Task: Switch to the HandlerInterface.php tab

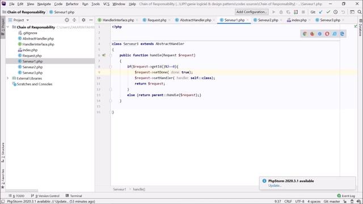Action: pos(118,20)
